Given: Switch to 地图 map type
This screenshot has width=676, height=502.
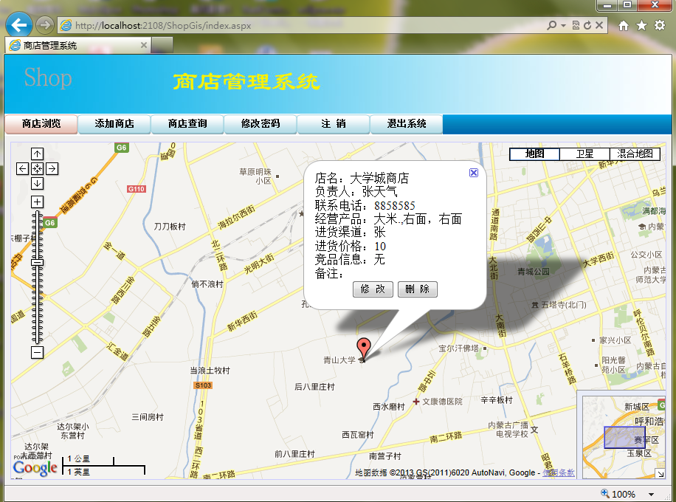Looking at the screenshot, I should [534, 154].
